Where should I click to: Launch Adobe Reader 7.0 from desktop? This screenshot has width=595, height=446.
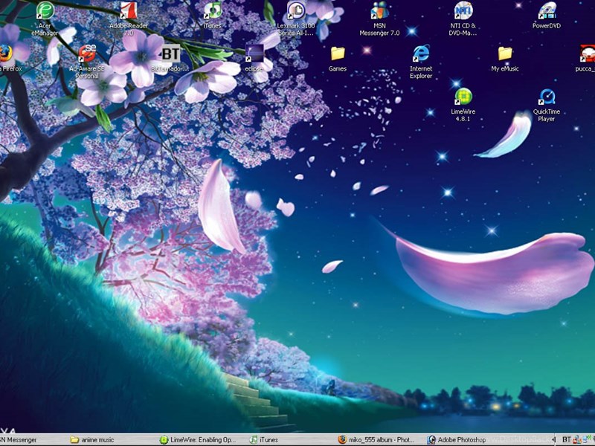128,12
